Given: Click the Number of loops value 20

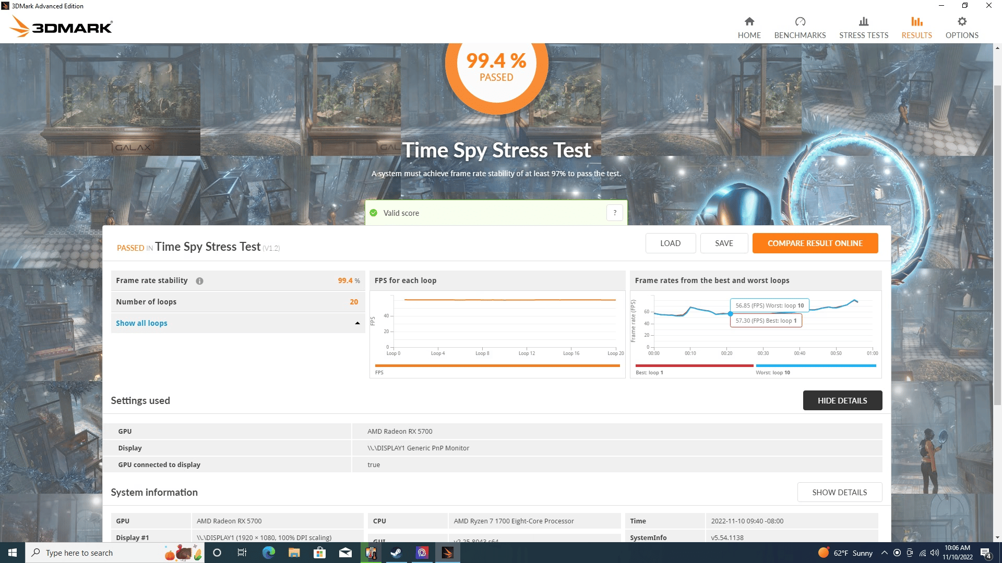Looking at the screenshot, I should (354, 302).
